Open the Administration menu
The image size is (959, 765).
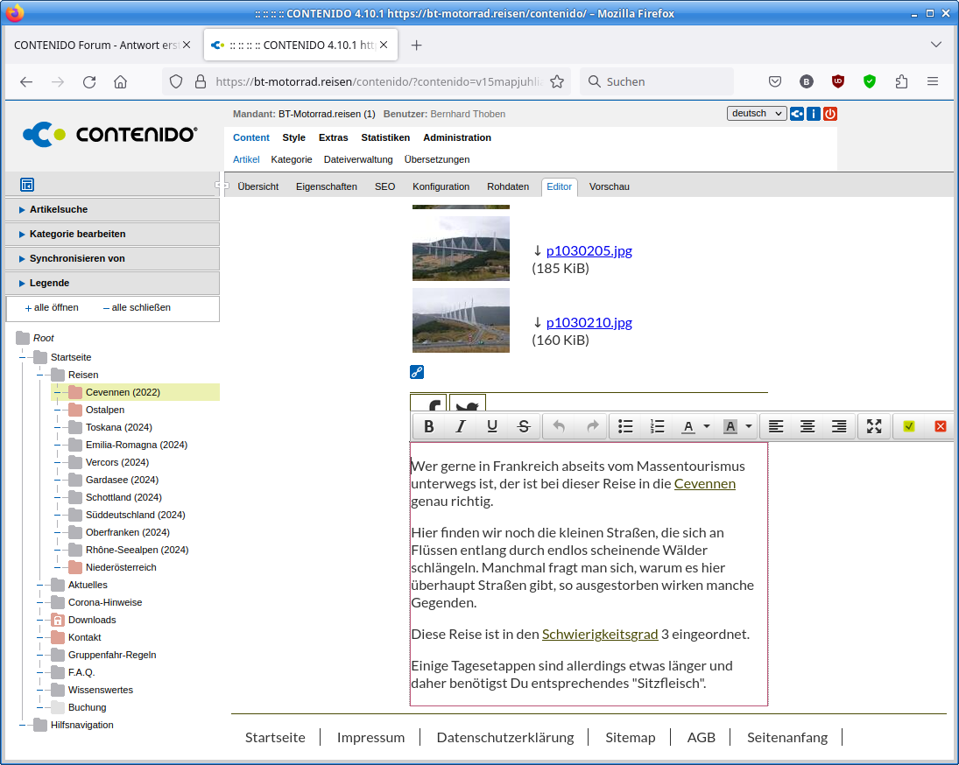pyautogui.click(x=457, y=137)
